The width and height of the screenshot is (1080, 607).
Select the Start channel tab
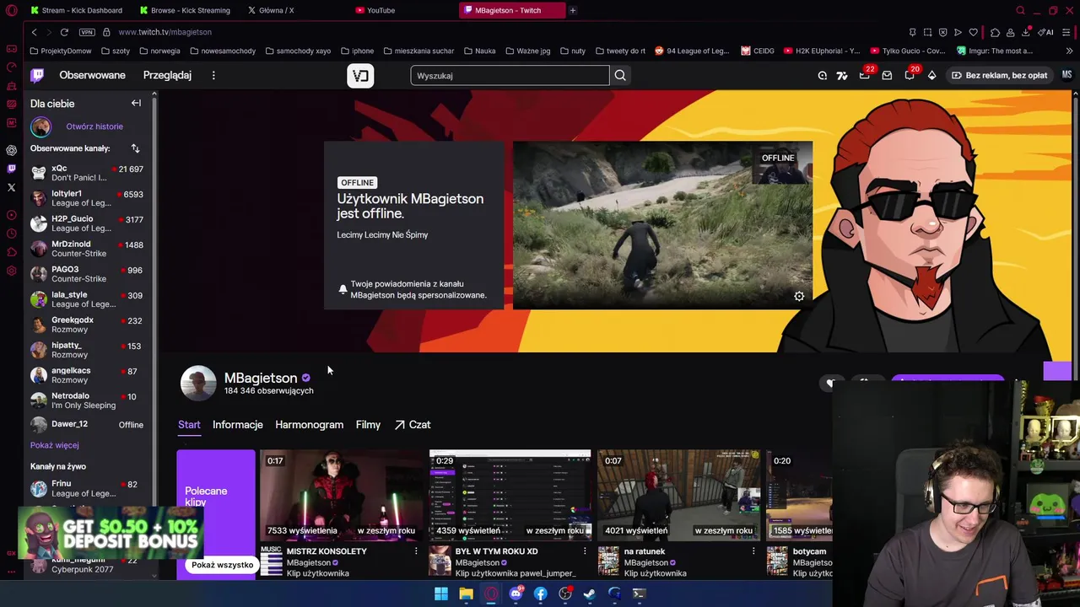click(x=189, y=425)
